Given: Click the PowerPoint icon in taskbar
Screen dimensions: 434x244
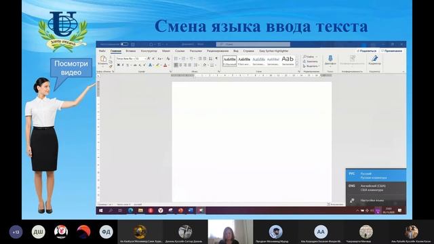Looking at the screenshot, I should tap(180, 211).
